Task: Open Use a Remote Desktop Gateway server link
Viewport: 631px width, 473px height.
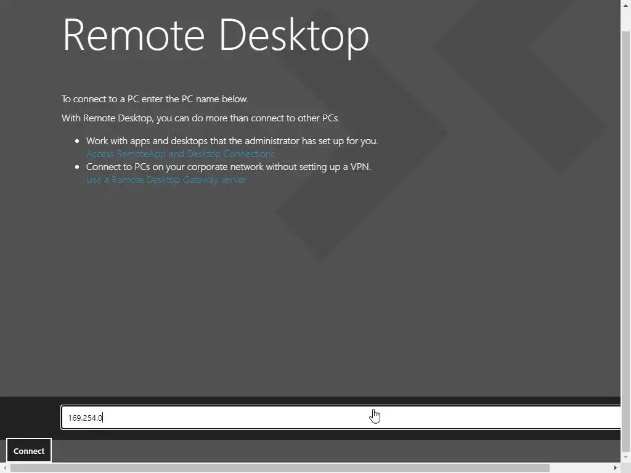Action: click(166, 180)
